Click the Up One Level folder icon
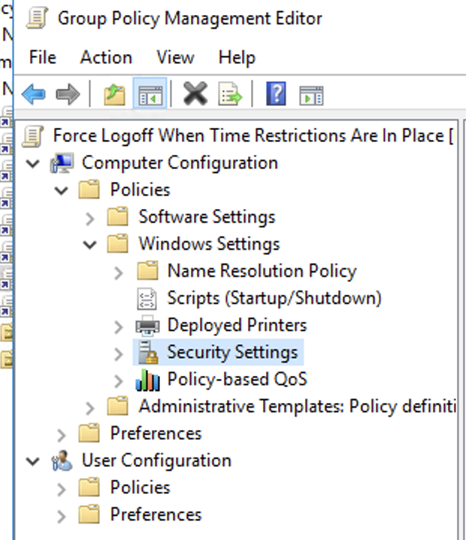Viewport: 466px width, 540px height. pos(114,95)
